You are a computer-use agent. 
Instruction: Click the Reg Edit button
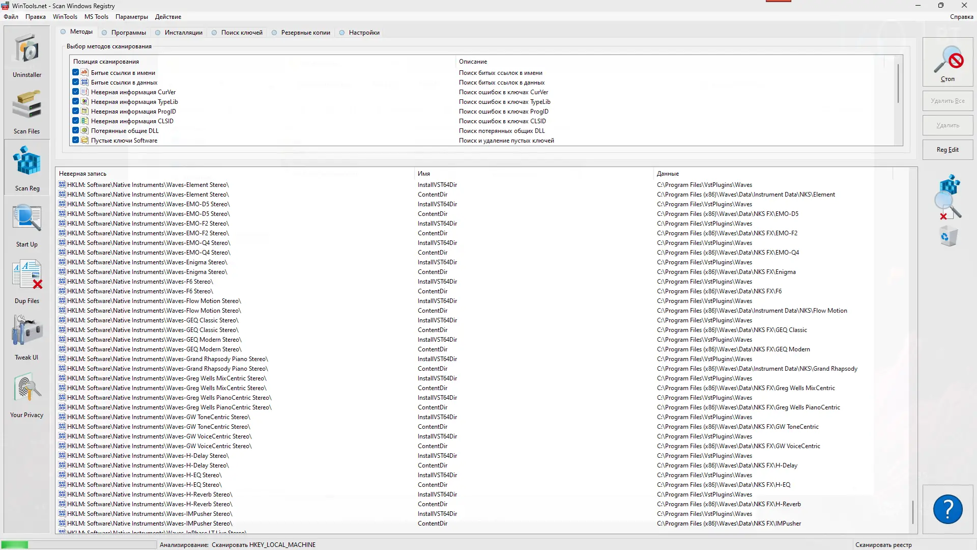[x=947, y=150]
